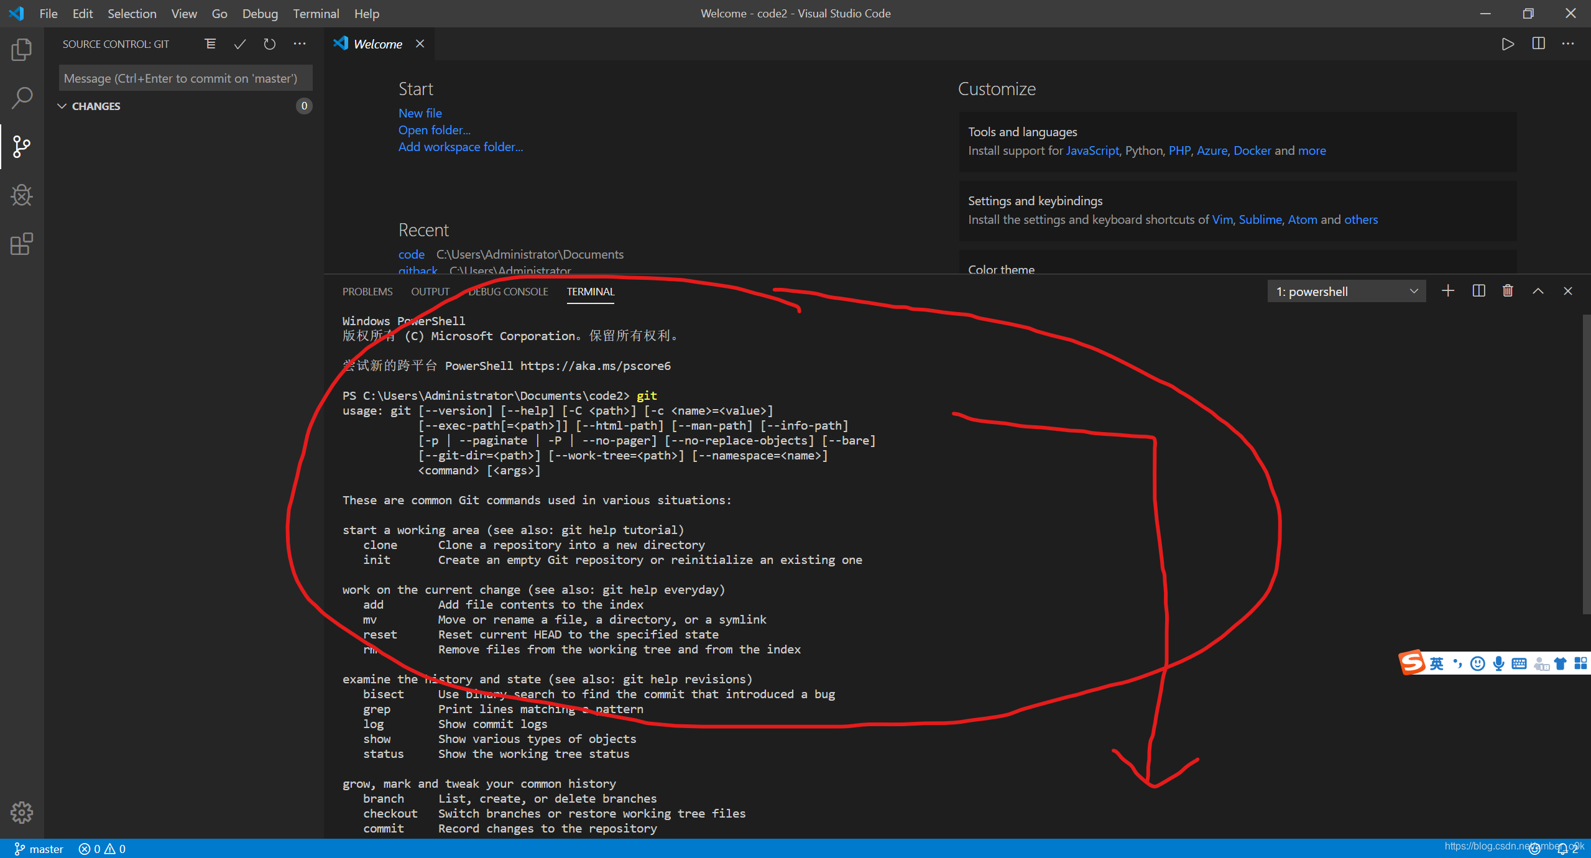Maximize the terminal panel size
This screenshot has width=1591, height=858.
pos(1538,291)
